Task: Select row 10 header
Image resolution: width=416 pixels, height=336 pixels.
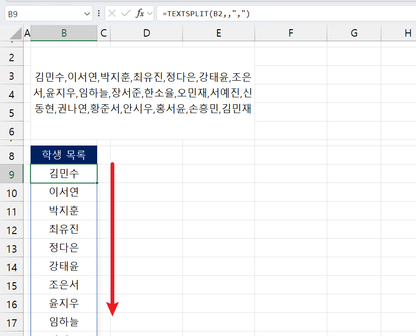Action: click(x=12, y=192)
